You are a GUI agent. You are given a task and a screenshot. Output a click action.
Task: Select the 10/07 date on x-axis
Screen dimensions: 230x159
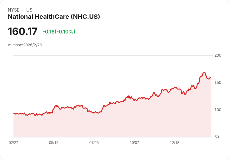coord(134,143)
